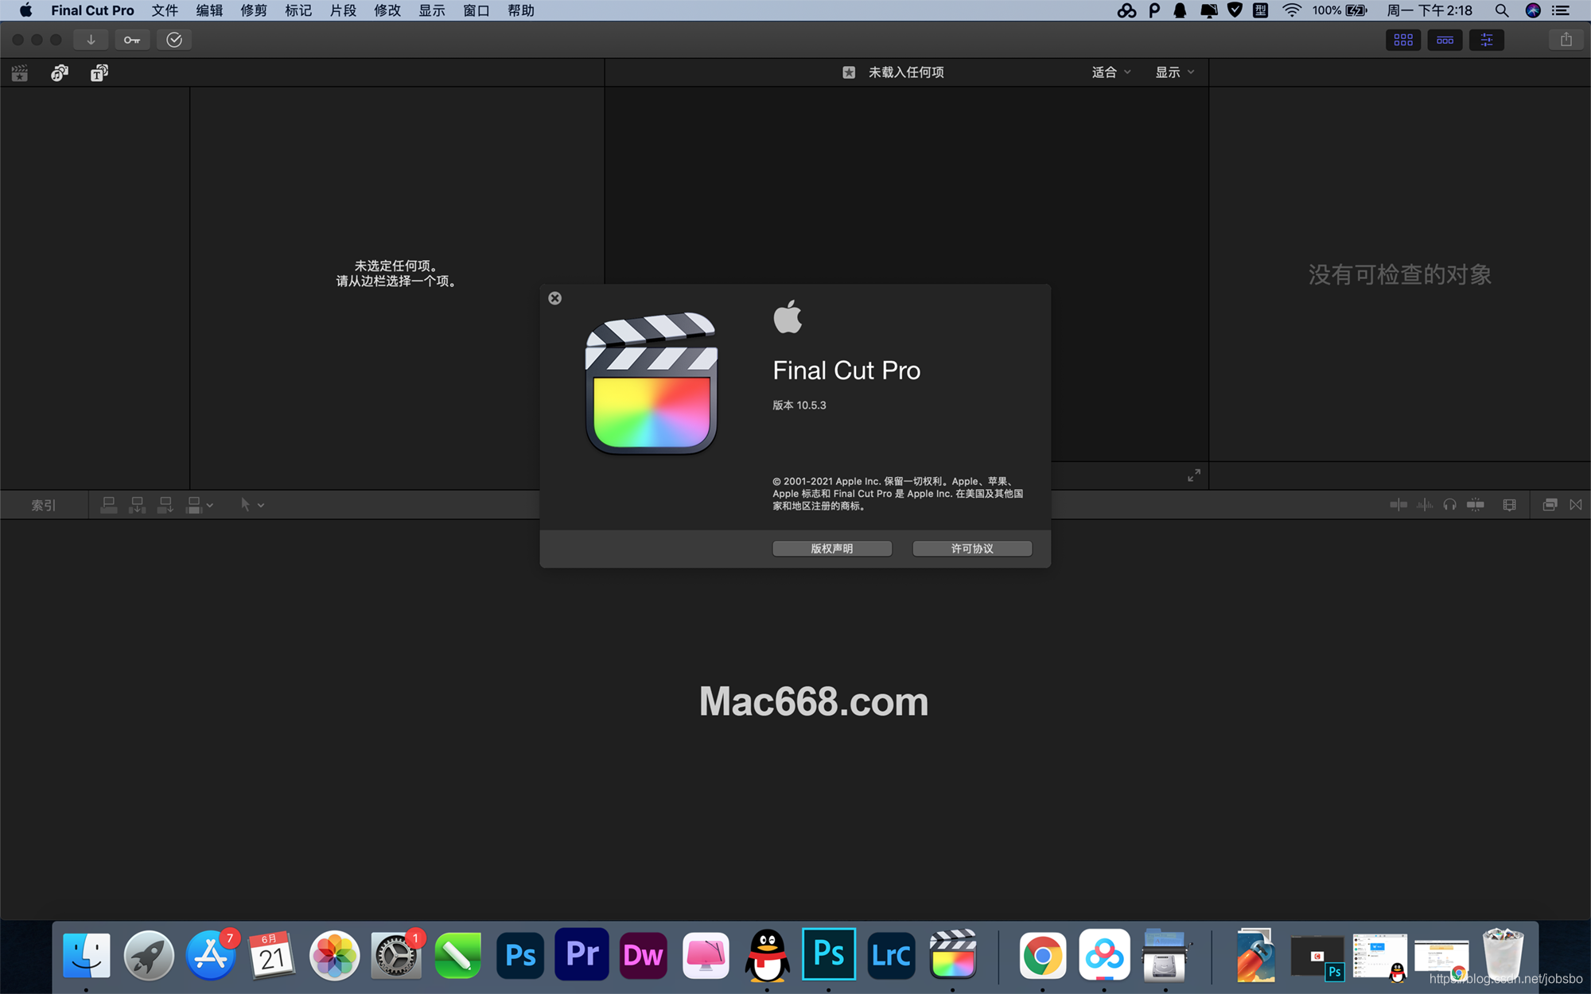This screenshot has height=994, width=1591.
Task: Open Premiere Pro from the Dock
Action: pos(582,954)
